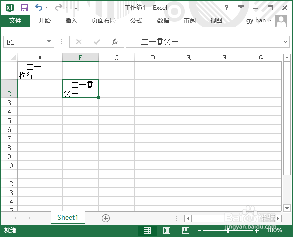Open Excel help question mark

pos(226,8)
